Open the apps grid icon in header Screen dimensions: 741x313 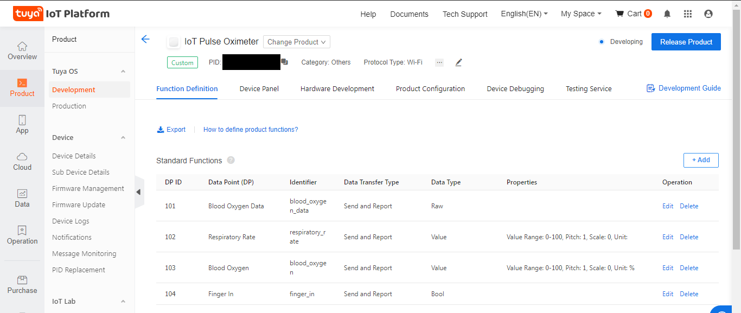(688, 14)
